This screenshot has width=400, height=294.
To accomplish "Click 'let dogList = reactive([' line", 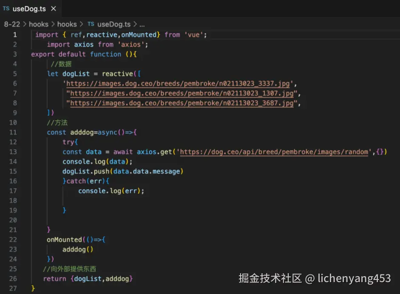I will click(94, 73).
